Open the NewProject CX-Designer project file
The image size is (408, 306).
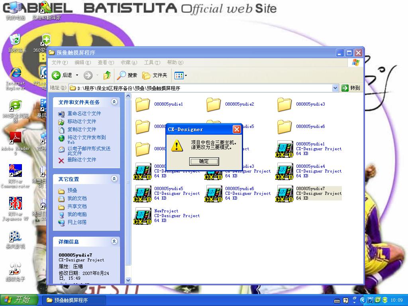143,216
